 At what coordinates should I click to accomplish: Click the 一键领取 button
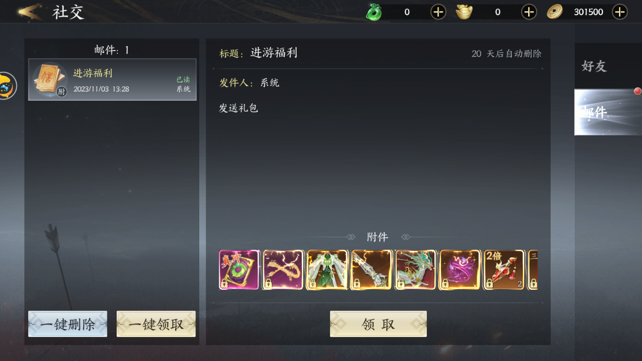[156, 324]
